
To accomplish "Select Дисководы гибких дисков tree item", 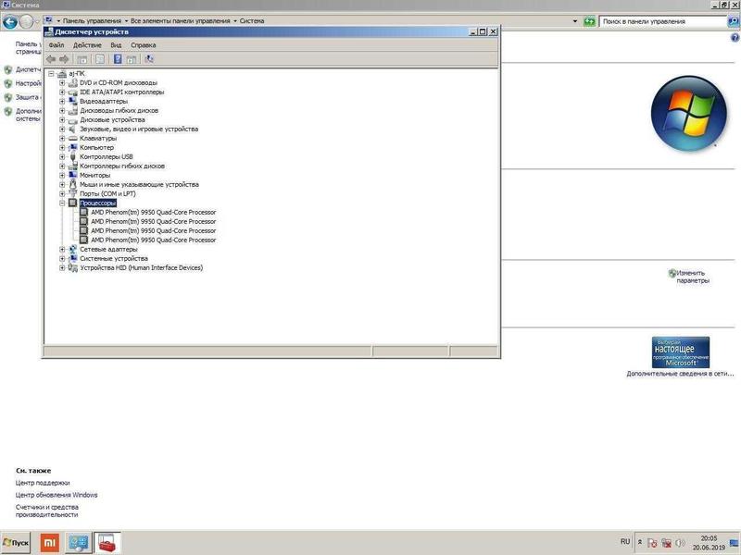I will pyautogui.click(x=119, y=110).
